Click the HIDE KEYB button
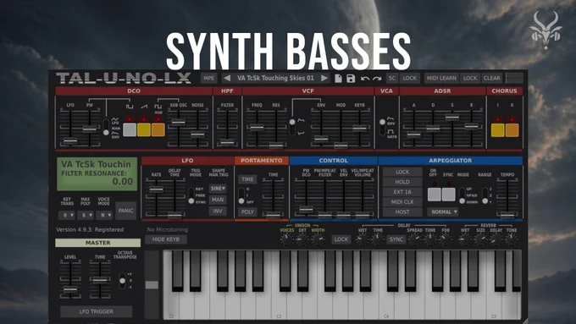The image size is (576, 324). pyautogui.click(x=166, y=239)
